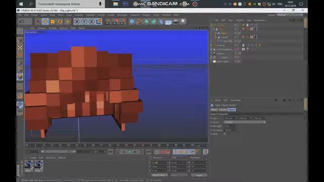Open the Tags menu in Object Manager
The height and width of the screenshot is (182, 324).
click(x=249, y=20)
